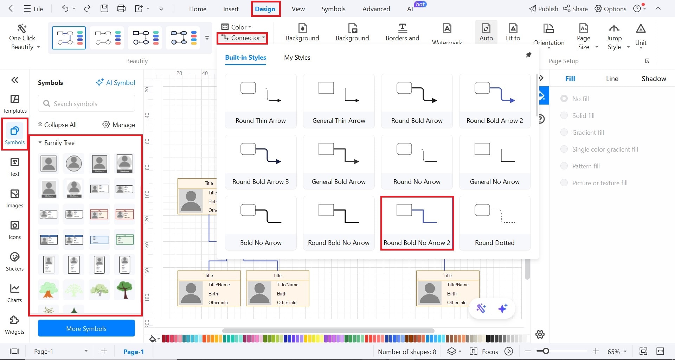Open the Symbols ribbon tab
Viewport: 675px width, 360px height.
click(x=333, y=9)
